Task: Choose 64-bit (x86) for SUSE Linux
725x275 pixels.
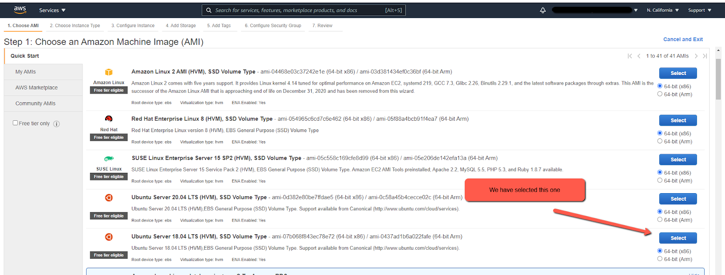Action: click(660, 172)
